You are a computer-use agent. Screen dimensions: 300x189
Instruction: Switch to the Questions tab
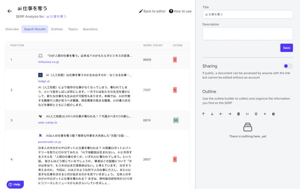[90, 29]
